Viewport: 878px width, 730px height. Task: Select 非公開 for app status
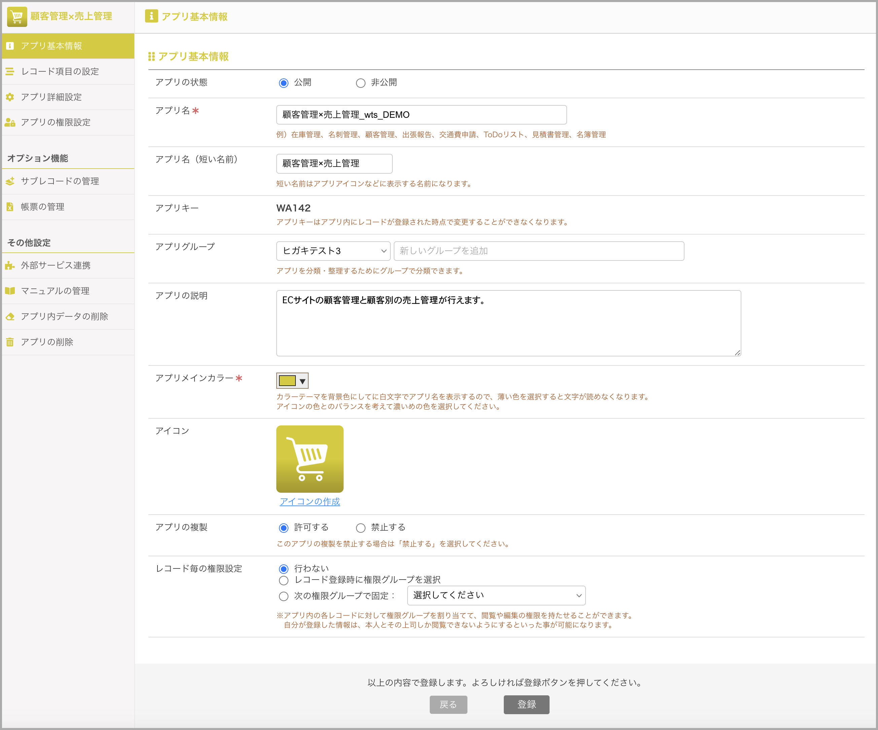tap(360, 83)
